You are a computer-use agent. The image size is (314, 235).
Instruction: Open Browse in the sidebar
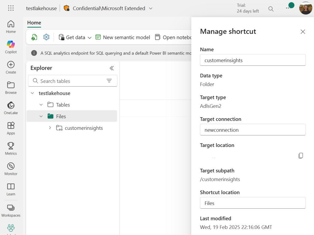coord(11,88)
